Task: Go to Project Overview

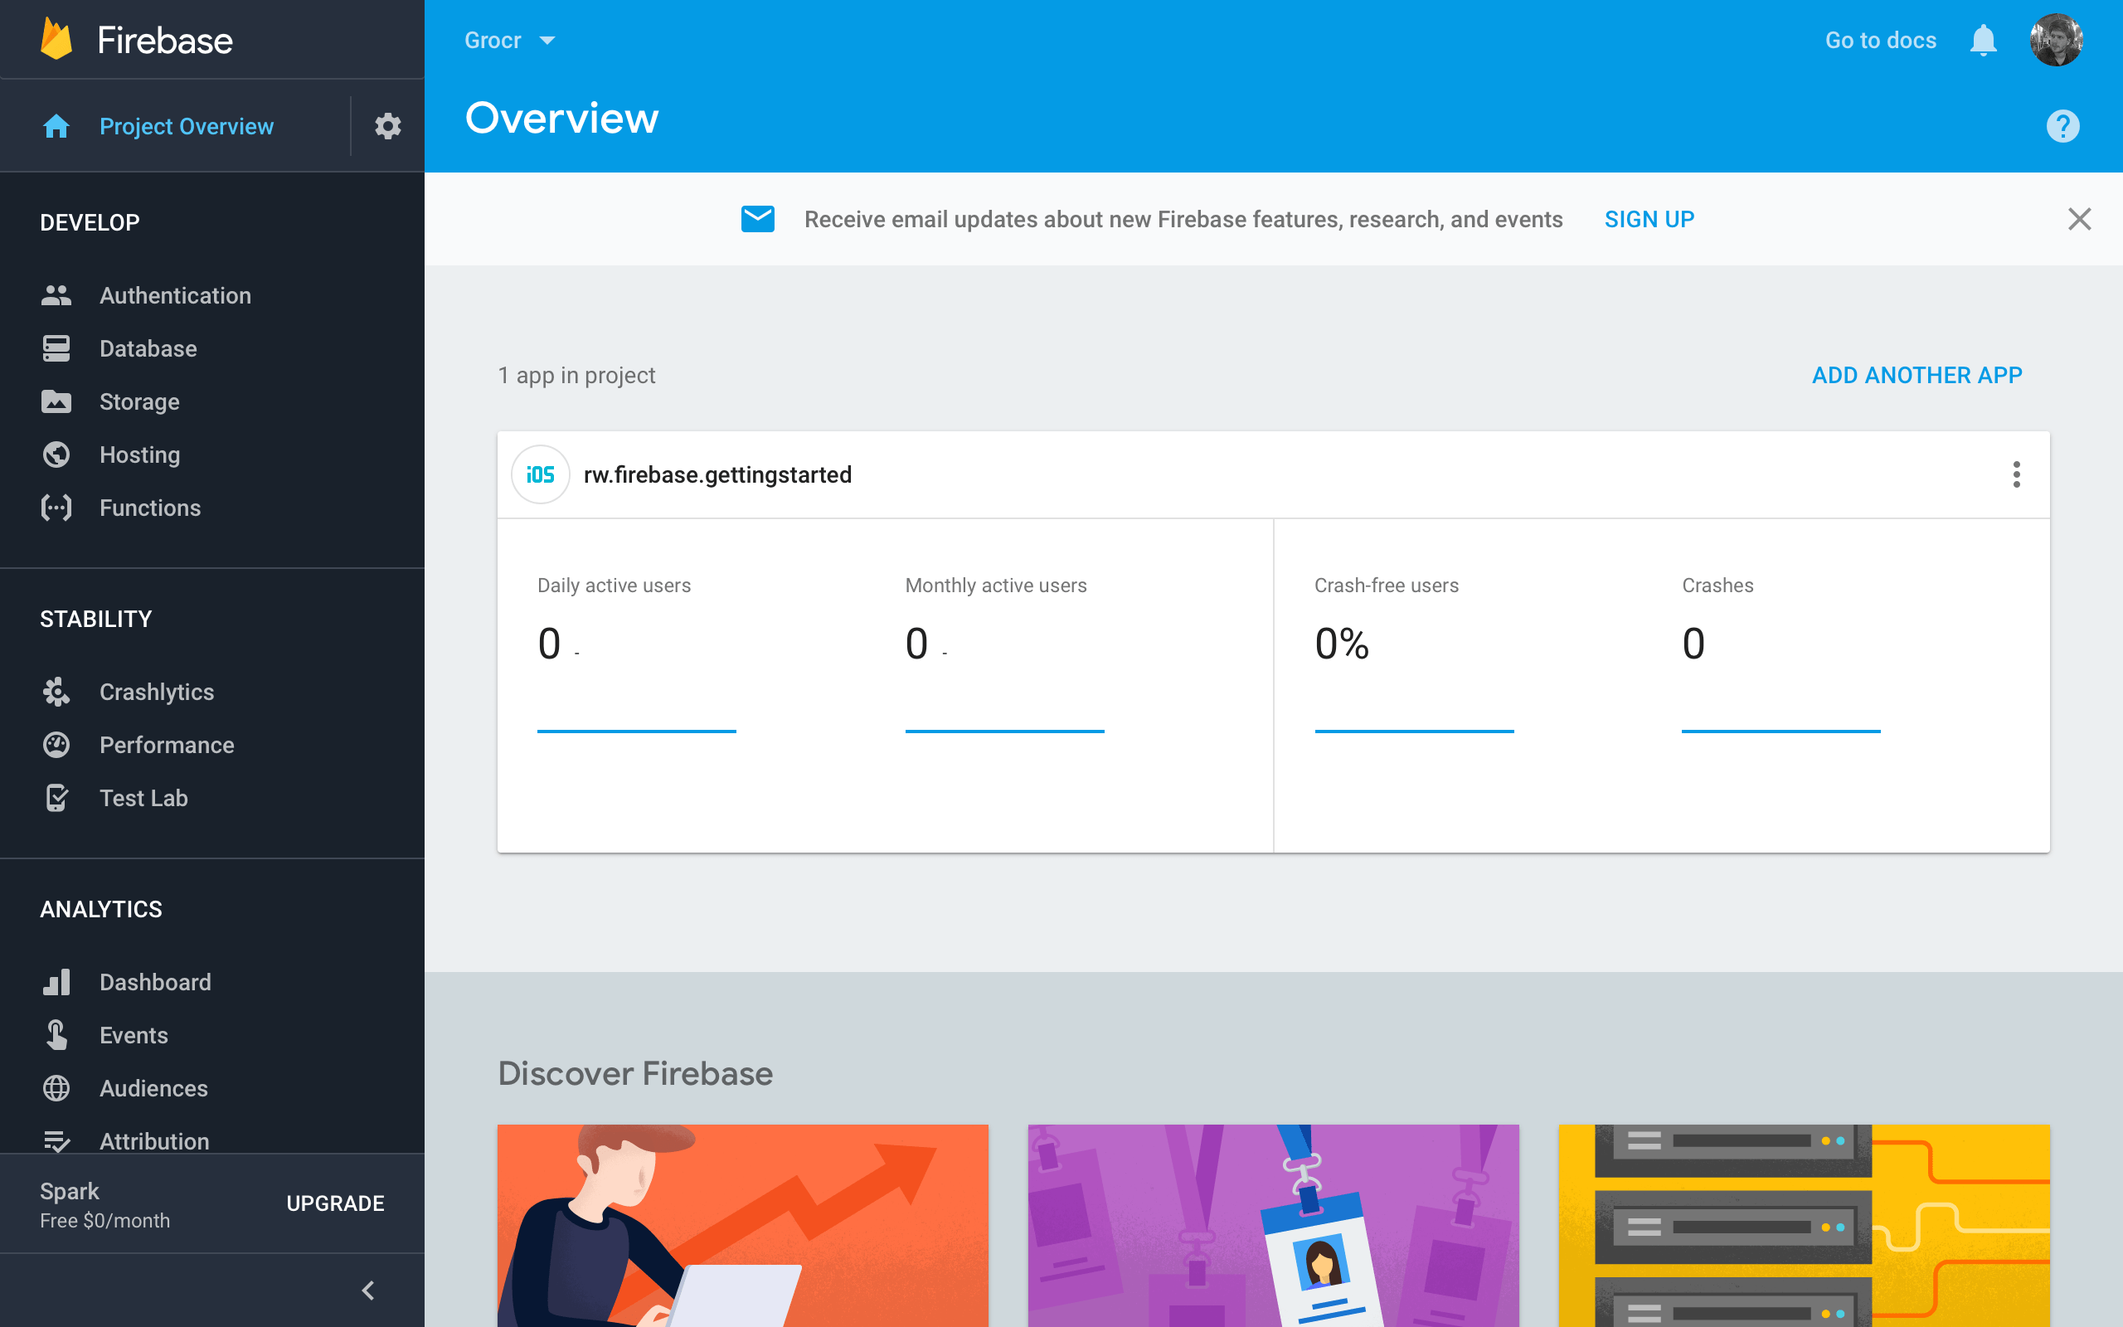Action: [x=186, y=125]
